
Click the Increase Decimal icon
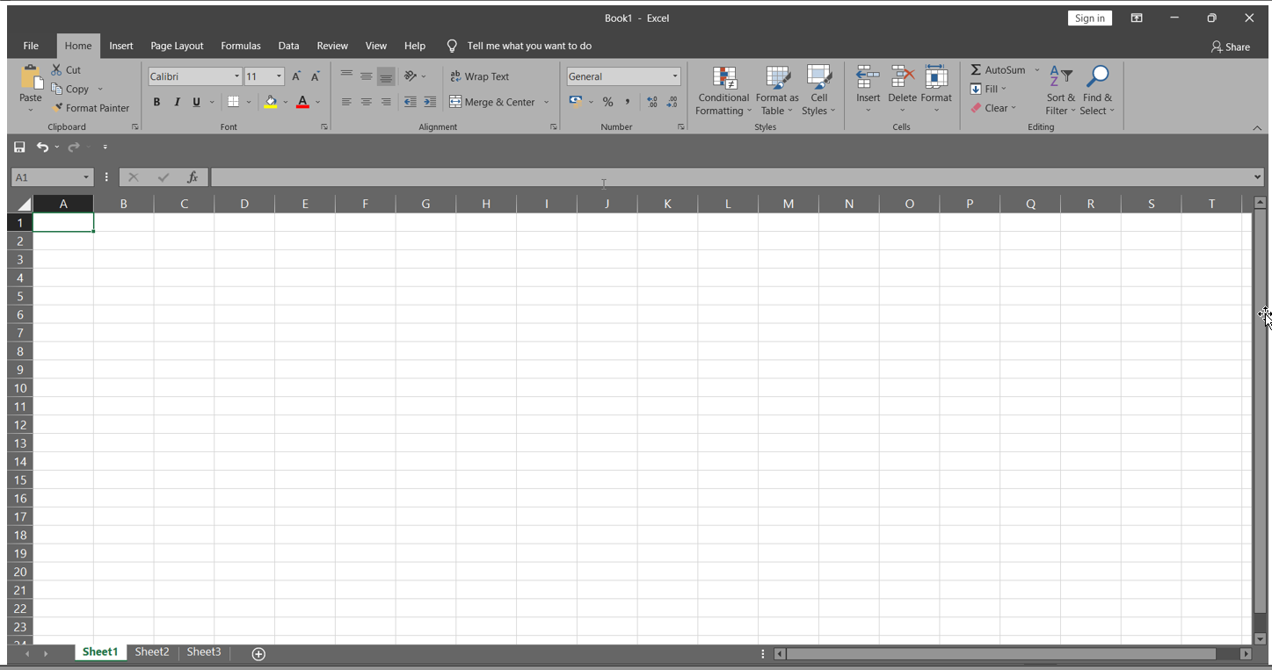(652, 102)
